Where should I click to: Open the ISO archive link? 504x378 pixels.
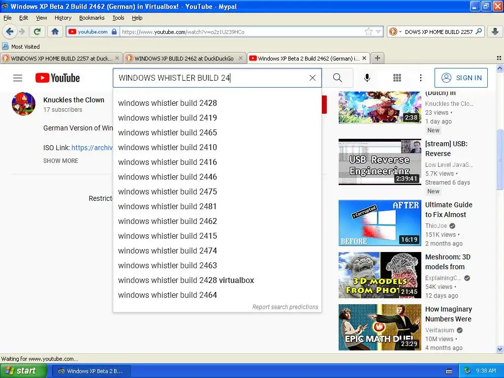[92, 148]
